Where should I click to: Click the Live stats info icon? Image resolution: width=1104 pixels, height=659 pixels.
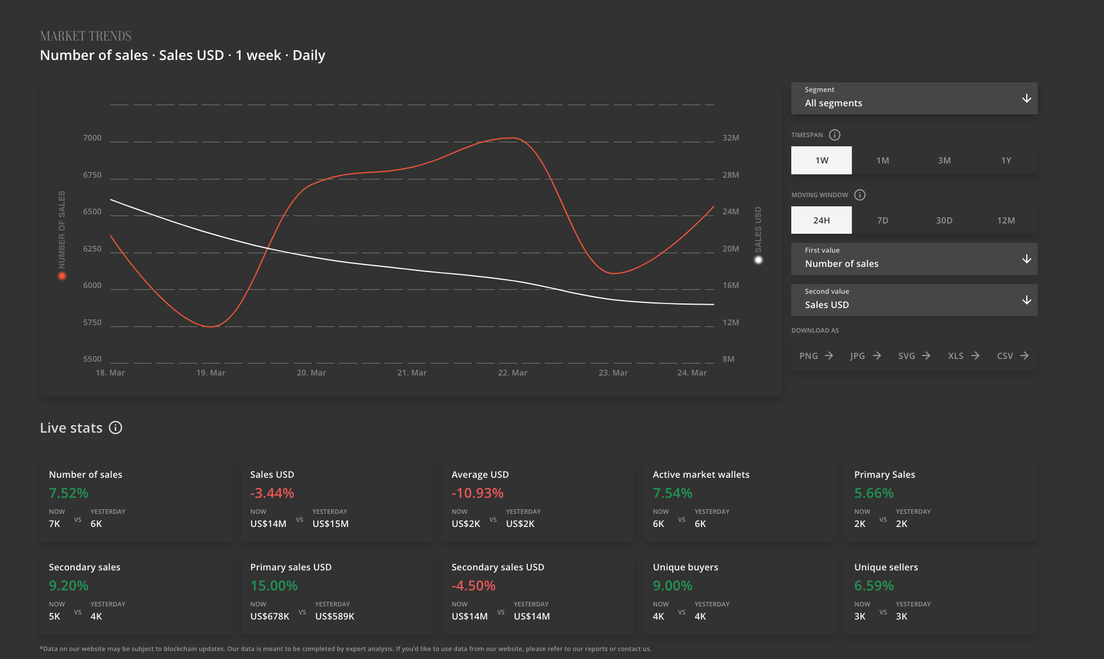(x=115, y=428)
